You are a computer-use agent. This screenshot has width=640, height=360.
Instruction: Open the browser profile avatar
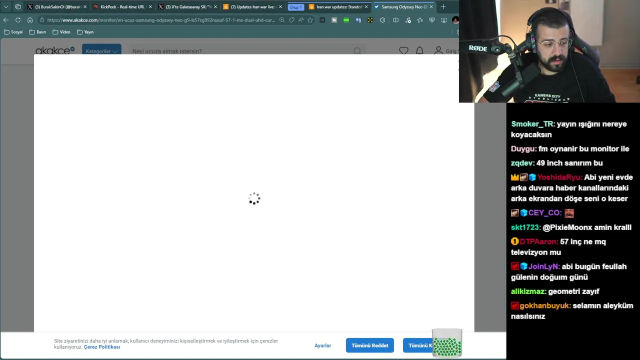pos(455,20)
